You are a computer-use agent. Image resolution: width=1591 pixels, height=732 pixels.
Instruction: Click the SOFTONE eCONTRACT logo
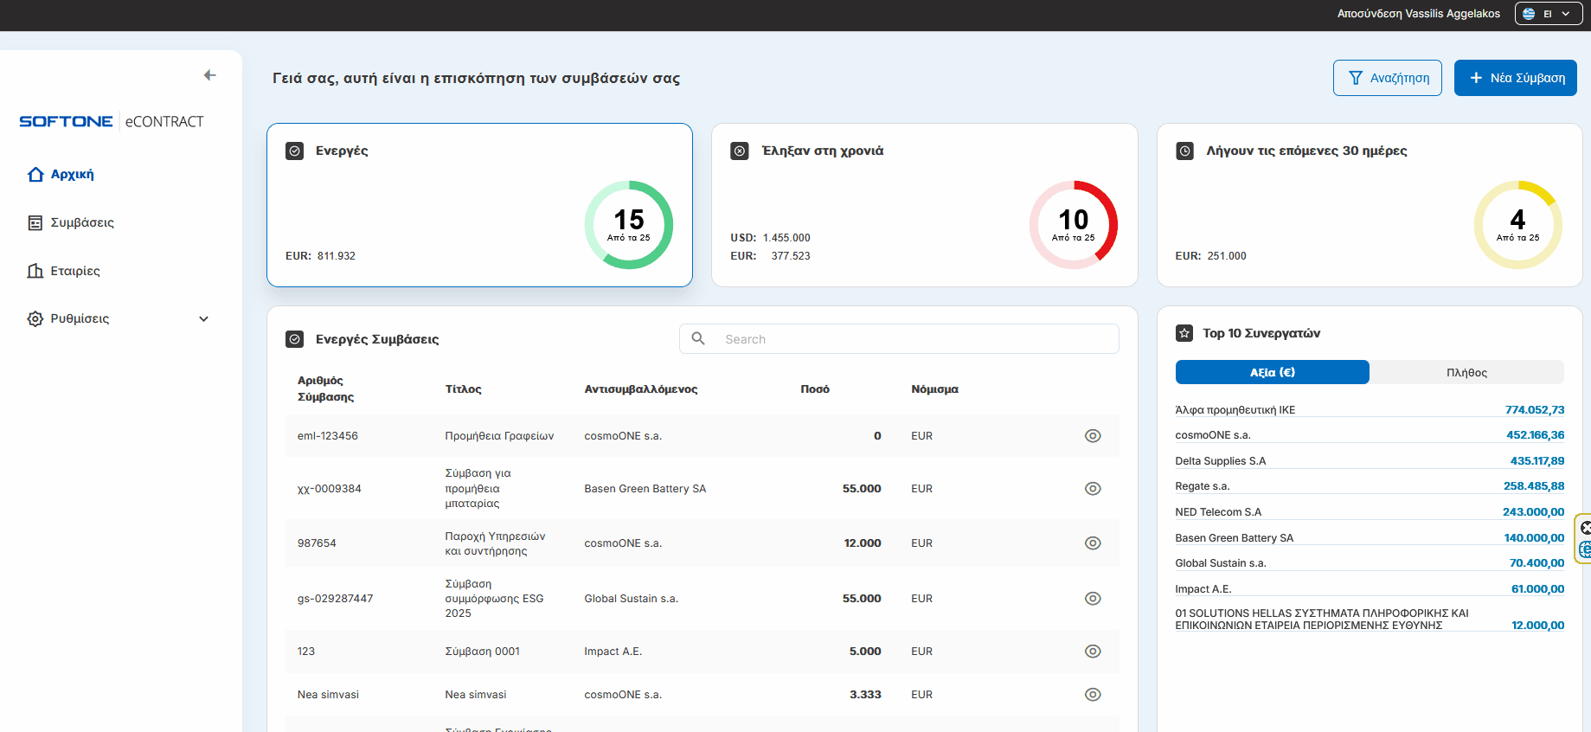(112, 122)
